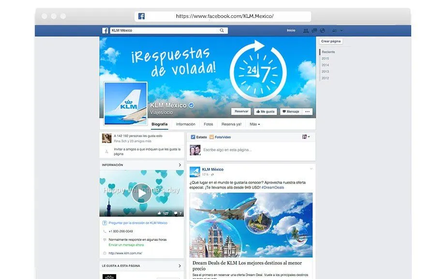Screen dimensions: 447x279
Task: Click the KLM avatar on the post
Action: [x=195, y=172]
